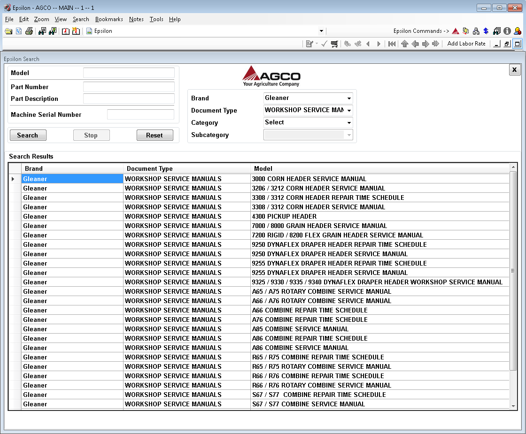Click the stacked windows binoculars icon
The height and width of the screenshot is (434, 526).
point(497,31)
